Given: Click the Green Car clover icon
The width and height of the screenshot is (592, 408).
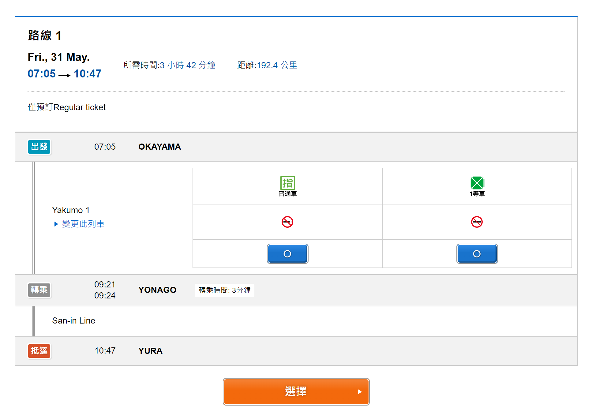Looking at the screenshot, I should coord(477,183).
